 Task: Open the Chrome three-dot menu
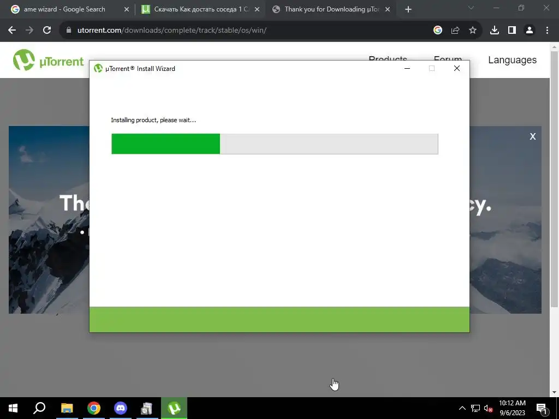547,31
